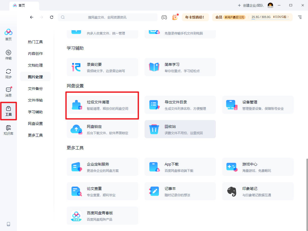Click the 录音纪要 card title
Image resolution: width=308 pixels, height=231 pixels.
pos(94,64)
